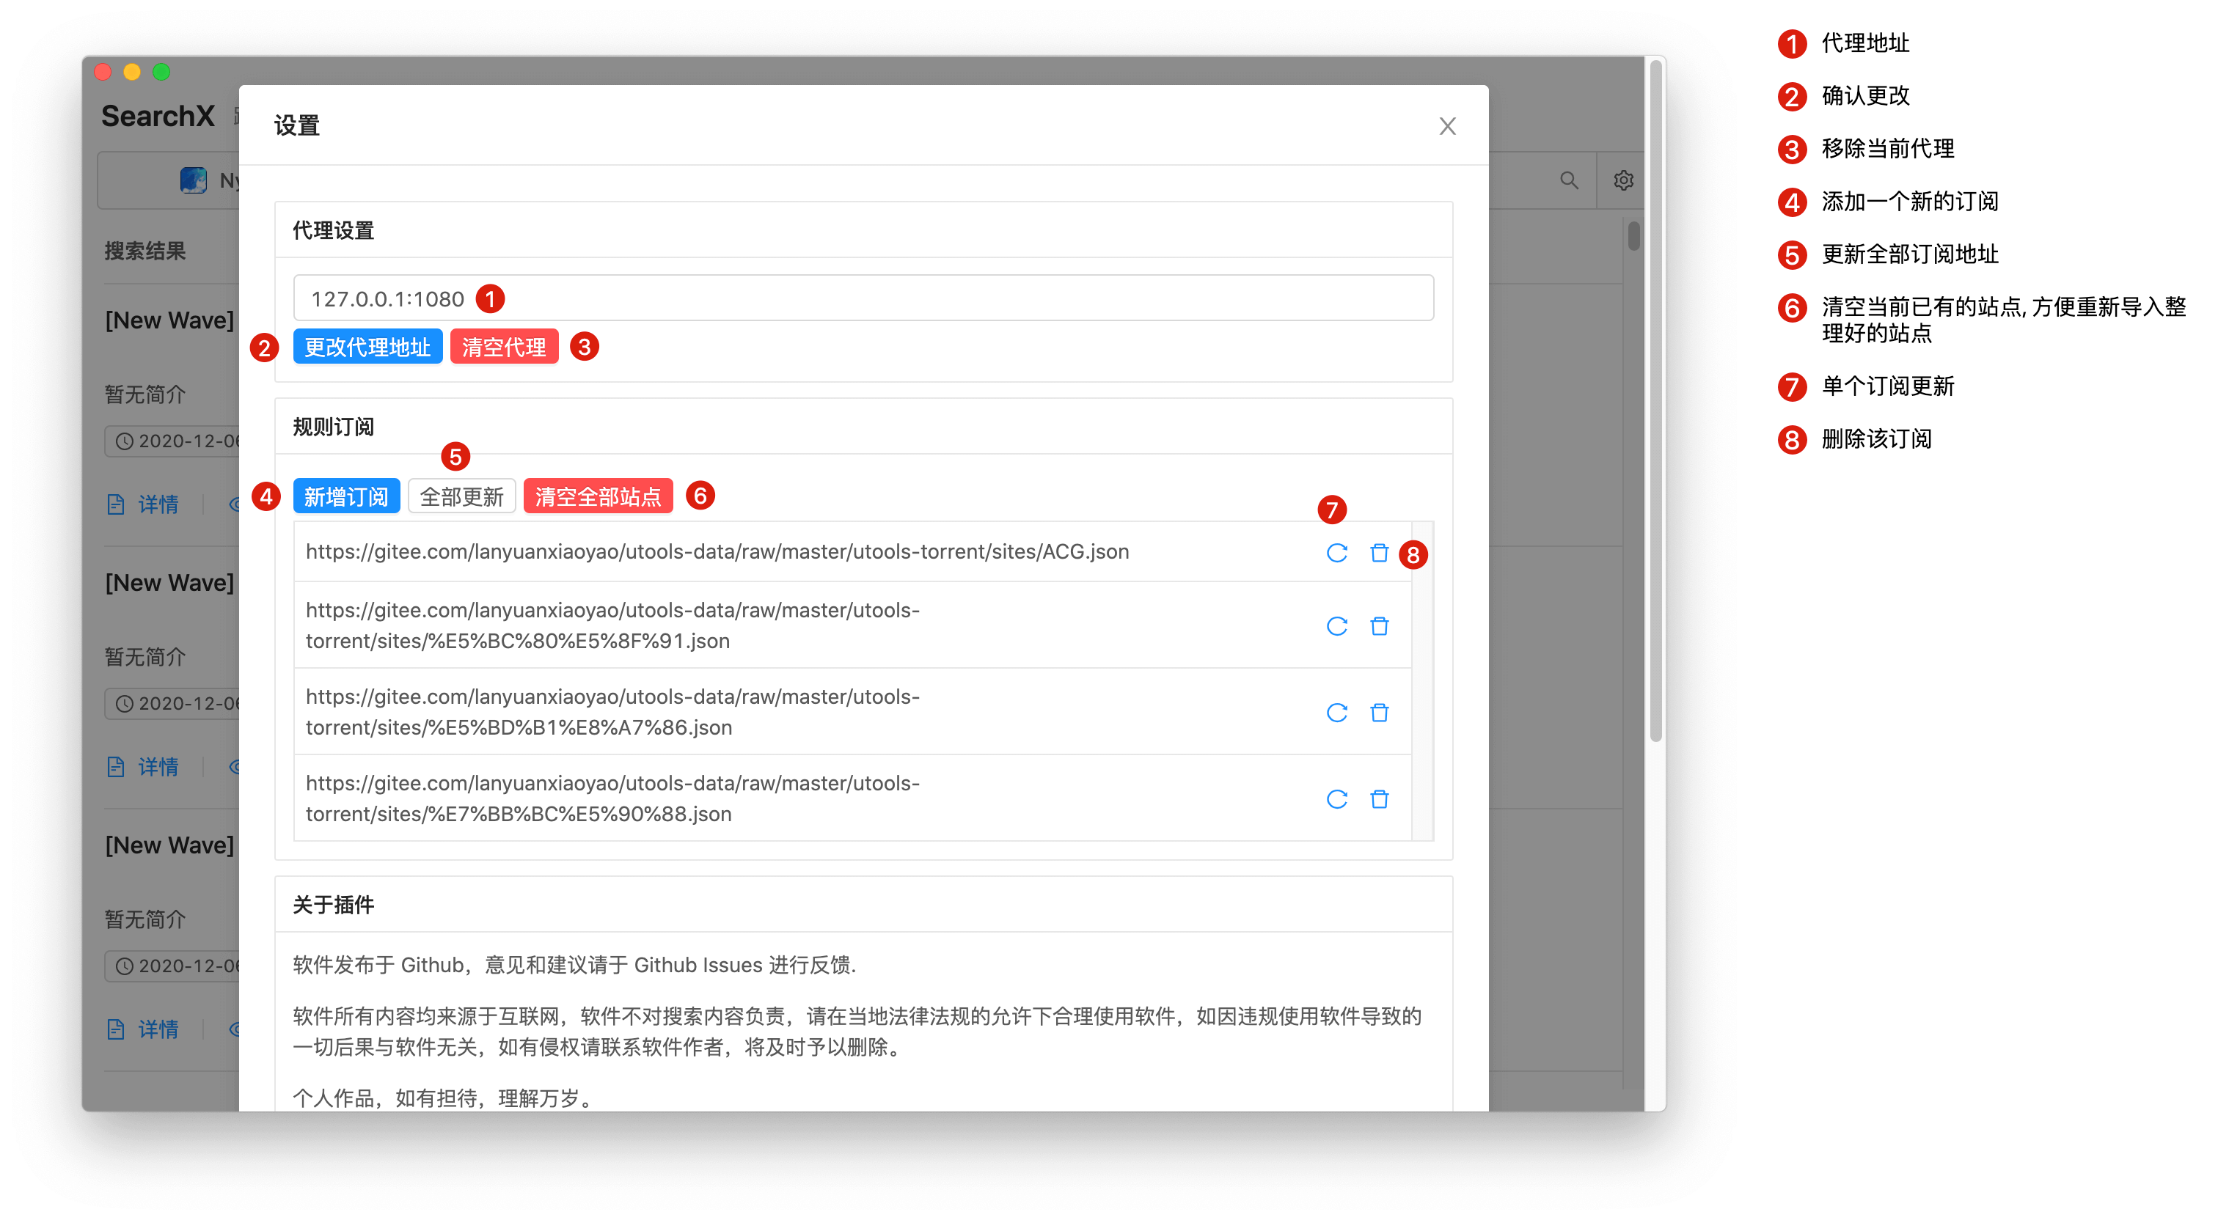Select the ACG.json subscription URL text
2218x1220 pixels.
pyautogui.click(x=717, y=552)
